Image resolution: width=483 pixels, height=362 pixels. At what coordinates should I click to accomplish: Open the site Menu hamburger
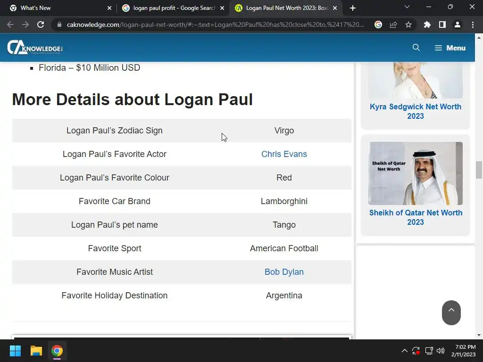coord(450,48)
